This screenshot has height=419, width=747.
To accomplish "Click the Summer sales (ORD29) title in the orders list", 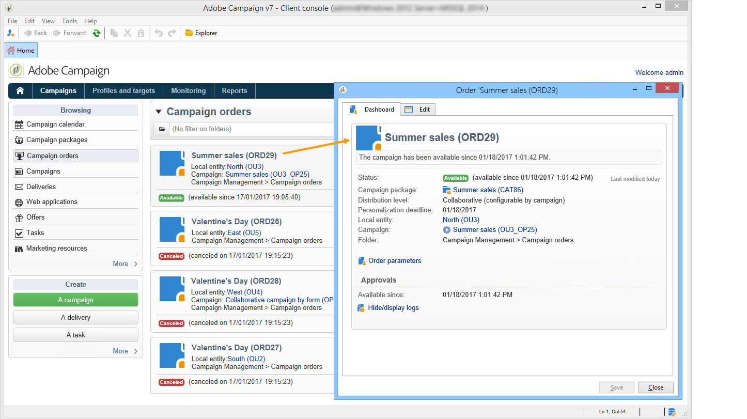I will pyautogui.click(x=234, y=156).
